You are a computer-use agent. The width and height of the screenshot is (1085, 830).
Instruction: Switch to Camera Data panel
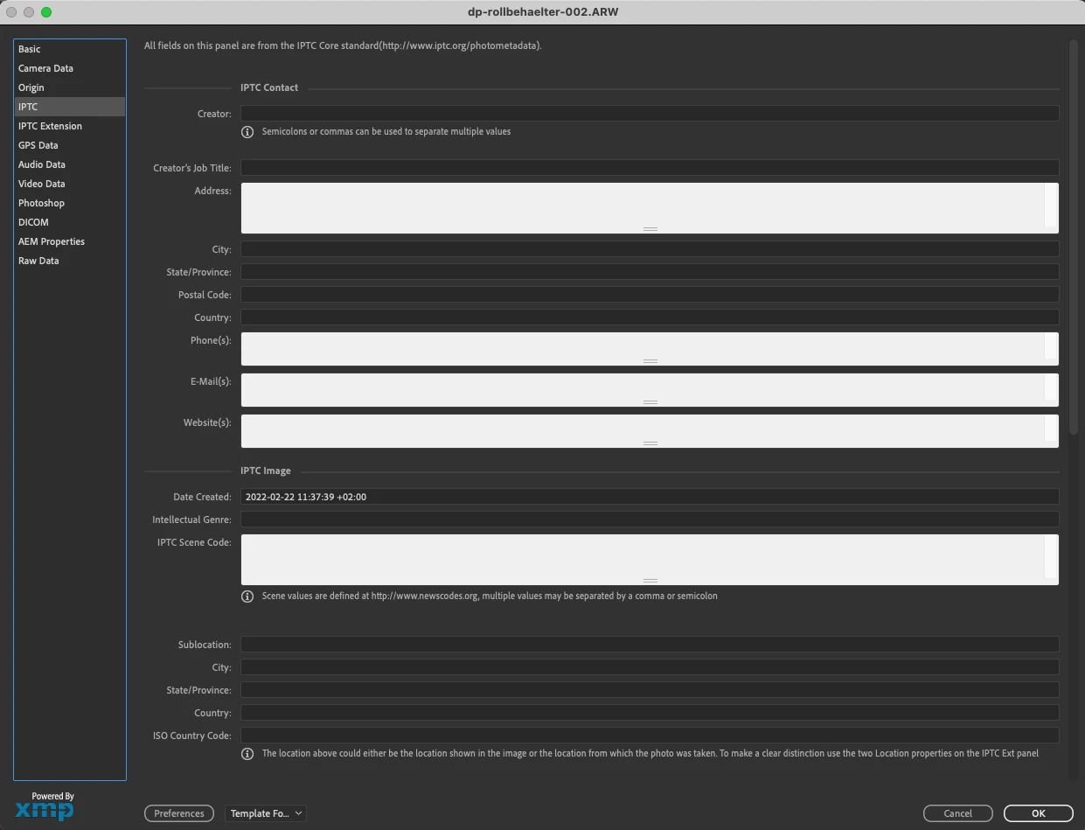(70, 68)
